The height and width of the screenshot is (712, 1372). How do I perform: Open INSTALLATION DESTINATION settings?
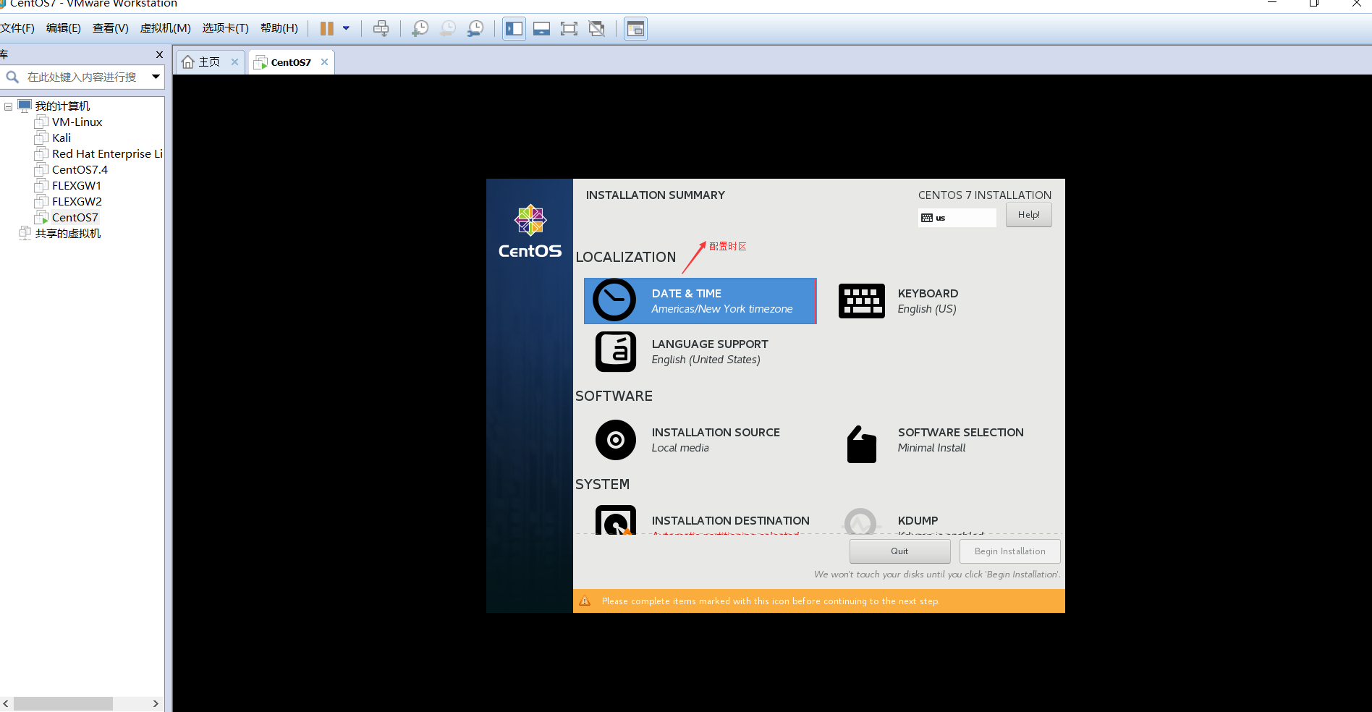tap(730, 521)
